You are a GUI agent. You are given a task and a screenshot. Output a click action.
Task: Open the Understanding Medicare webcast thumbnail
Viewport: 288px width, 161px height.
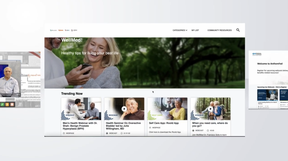point(267,95)
